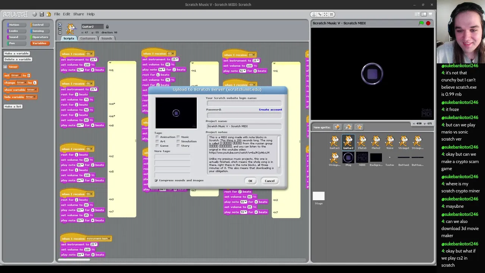The height and width of the screenshot is (273, 485).
Task: Uncheck Compress sounds and images
Action: click(156, 180)
